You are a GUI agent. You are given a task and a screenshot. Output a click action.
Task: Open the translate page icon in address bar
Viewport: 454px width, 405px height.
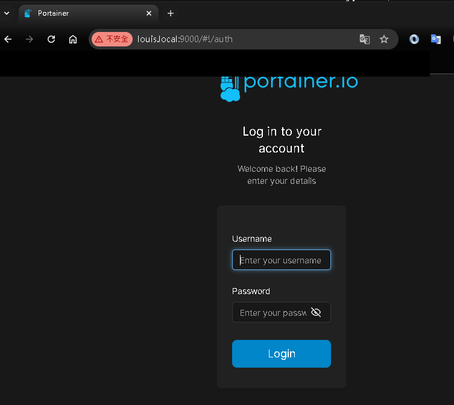pyautogui.click(x=364, y=39)
